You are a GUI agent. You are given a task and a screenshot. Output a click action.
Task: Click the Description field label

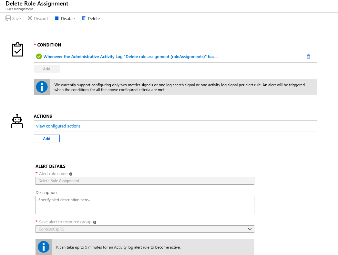46,192
